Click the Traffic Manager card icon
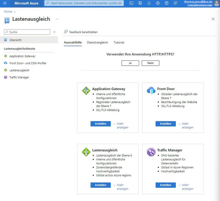This screenshot has height=201, width=220. click(x=151, y=152)
